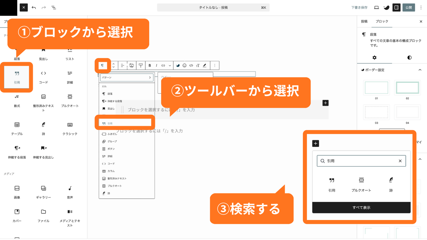Image resolution: width=427 pixels, height=240 pixels.
Task: Insert the 引用 block from the left inserter panel
Action: 17,77
